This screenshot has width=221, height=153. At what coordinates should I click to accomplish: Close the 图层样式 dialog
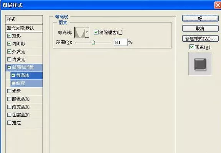click(x=218, y=5)
